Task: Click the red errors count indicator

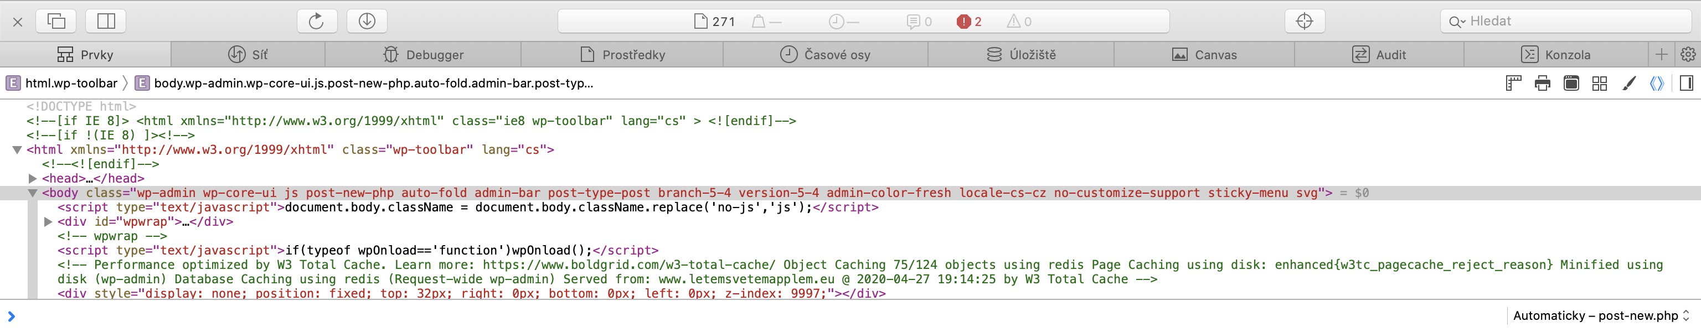Action: pos(968,22)
